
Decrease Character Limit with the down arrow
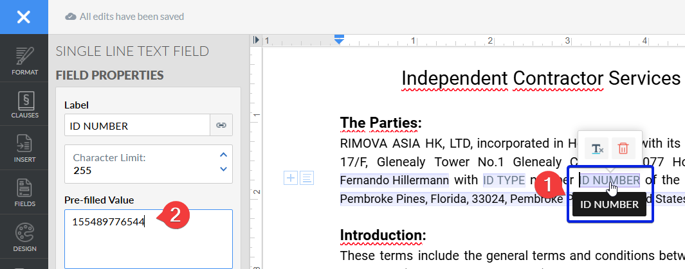pos(223,169)
